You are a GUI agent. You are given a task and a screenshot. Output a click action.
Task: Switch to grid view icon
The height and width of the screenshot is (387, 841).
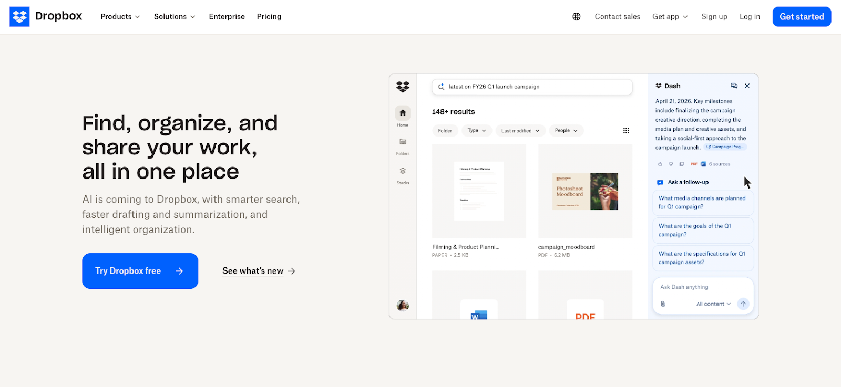626,131
